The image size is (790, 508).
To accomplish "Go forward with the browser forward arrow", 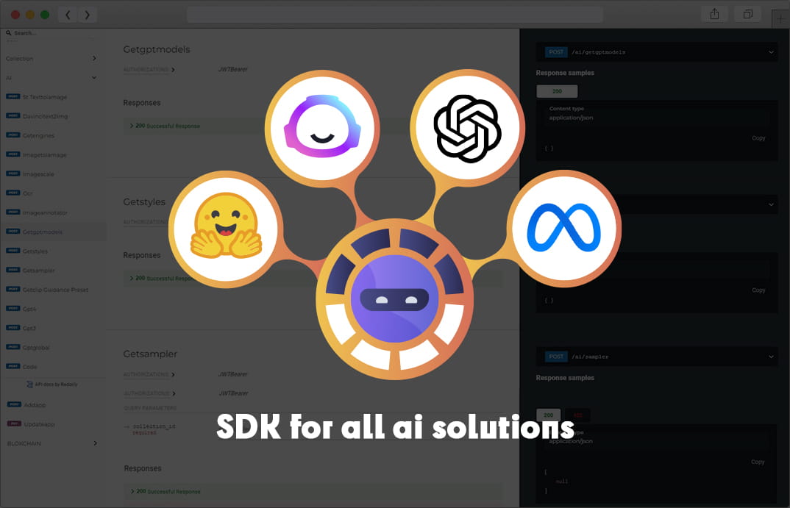I will coord(87,15).
